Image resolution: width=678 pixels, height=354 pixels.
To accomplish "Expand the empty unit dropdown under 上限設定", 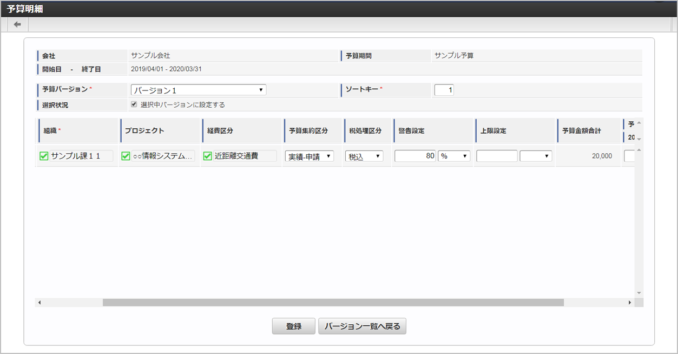I will pos(536,156).
